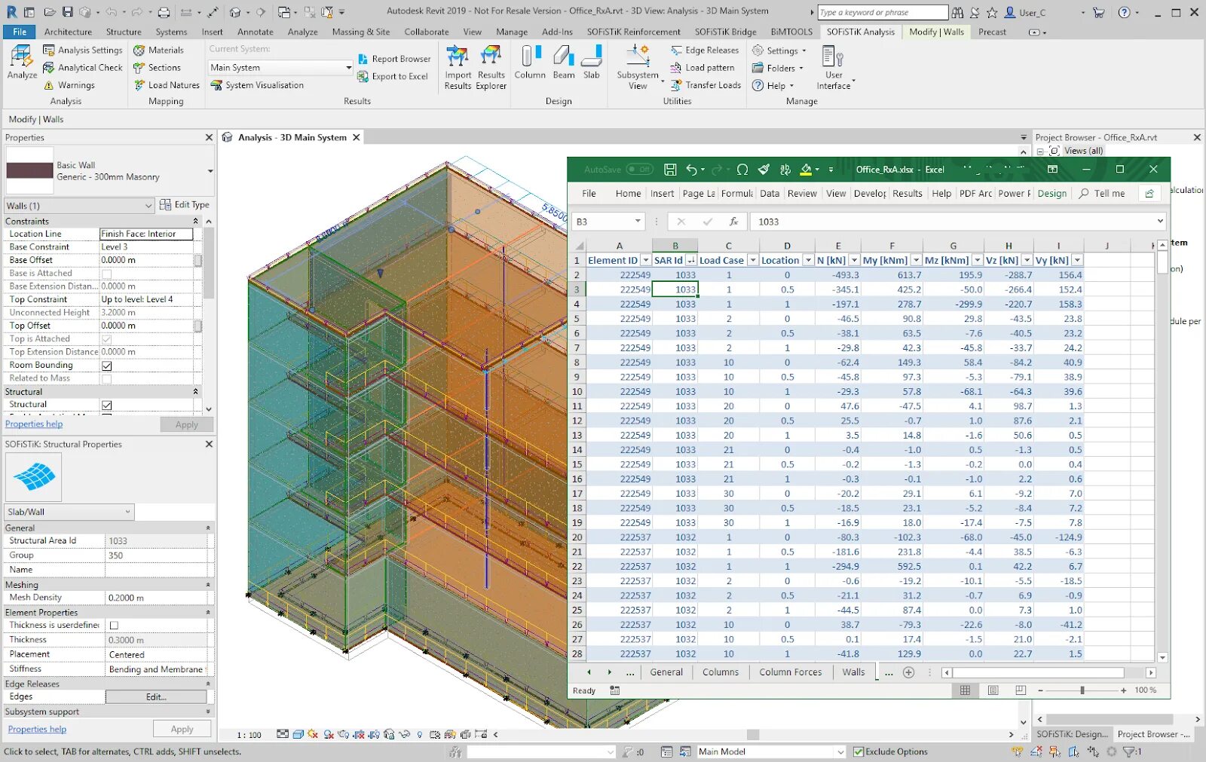
Task: Open lower Properties help link
Action: (x=37, y=730)
